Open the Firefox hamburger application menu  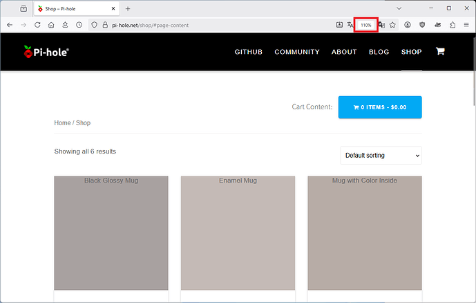tap(466, 25)
